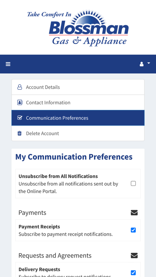This screenshot has width=156, height=277.
Task: Expand the user account dropdown caret
Action: click(x=148, y=63)
